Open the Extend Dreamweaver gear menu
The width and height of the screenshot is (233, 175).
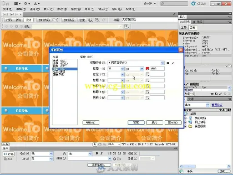(27, 3)
